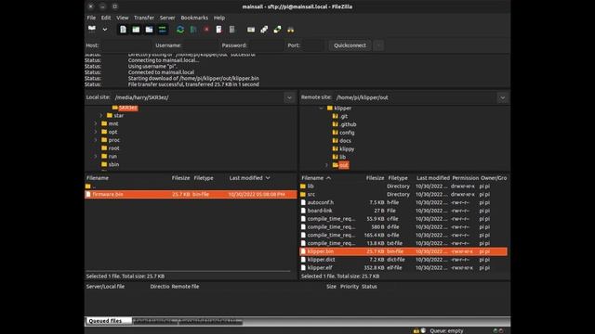Open the Edit menu

pyautogui.click(x=106, y=18)
